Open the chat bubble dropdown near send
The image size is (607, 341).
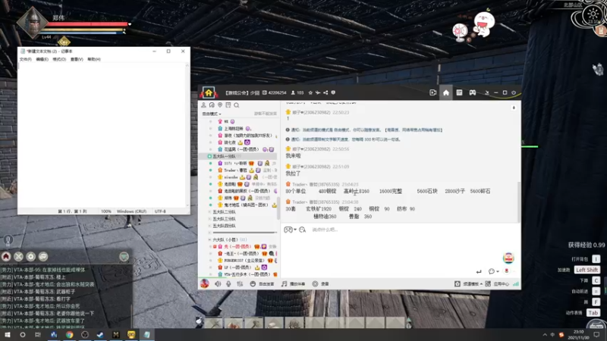pos(494,271)
